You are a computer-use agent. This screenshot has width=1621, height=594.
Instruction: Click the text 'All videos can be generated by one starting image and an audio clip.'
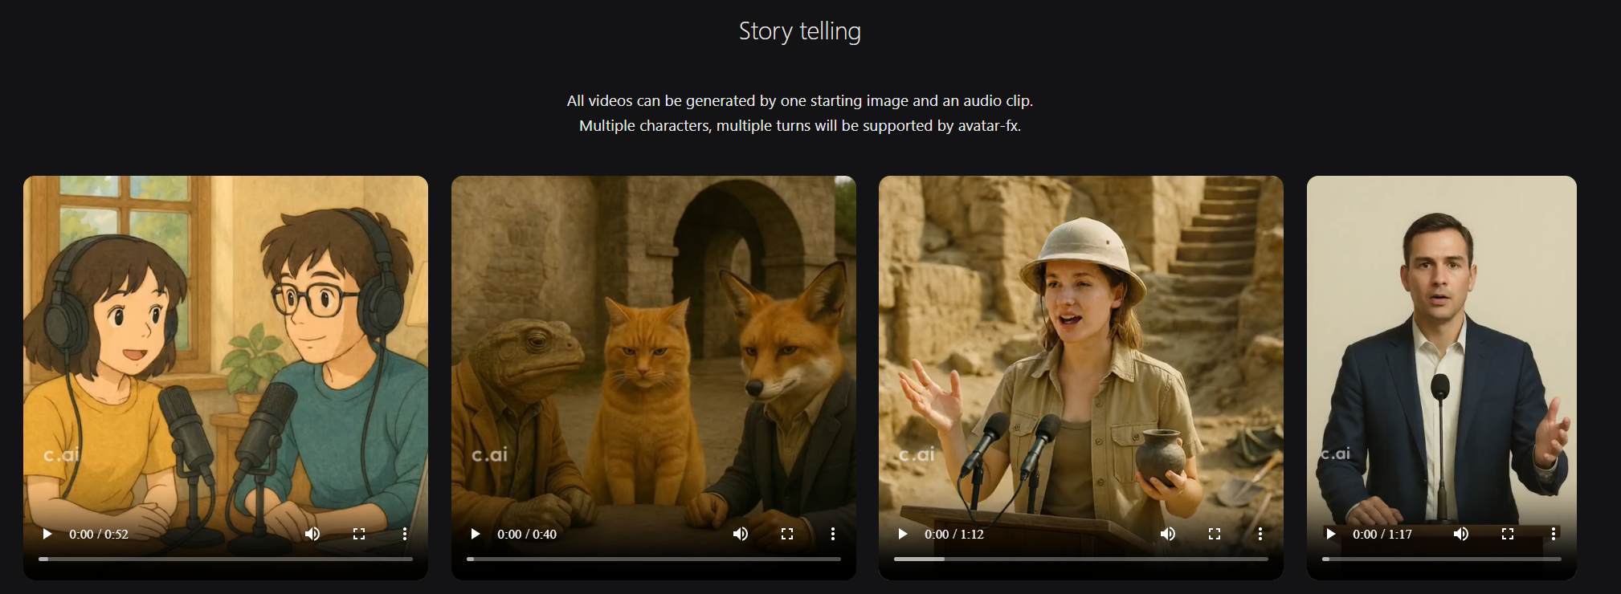coord(800,100)
